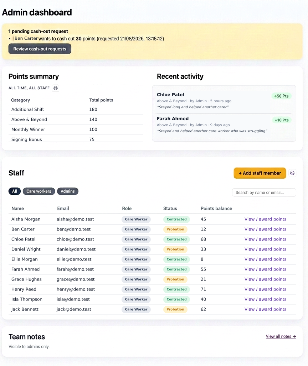
Task: Click the +50 Pts badge
Action: coord(281,96)
